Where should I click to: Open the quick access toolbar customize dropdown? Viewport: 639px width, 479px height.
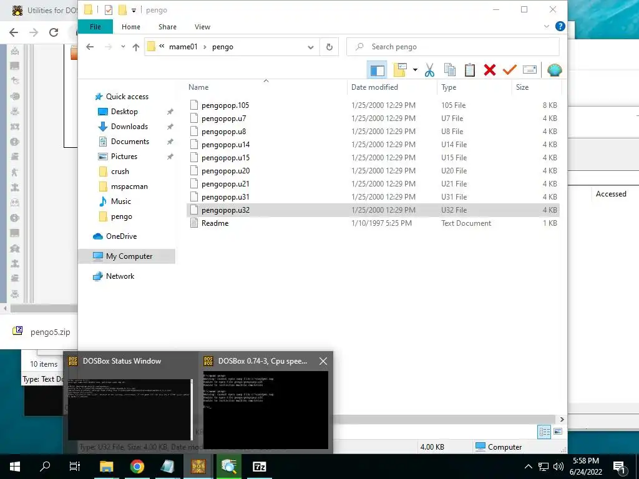click(x=134, y=10)
